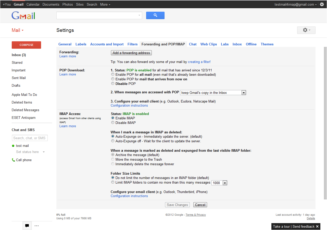Close the Take a tour feedback bar
Screen dimensions: 327x230
pyautogui.click(x=317, y=226)
